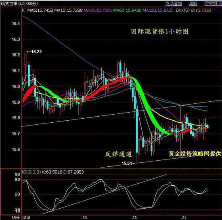
Task: Click the 16.2 price axis label
Action: 16,55
